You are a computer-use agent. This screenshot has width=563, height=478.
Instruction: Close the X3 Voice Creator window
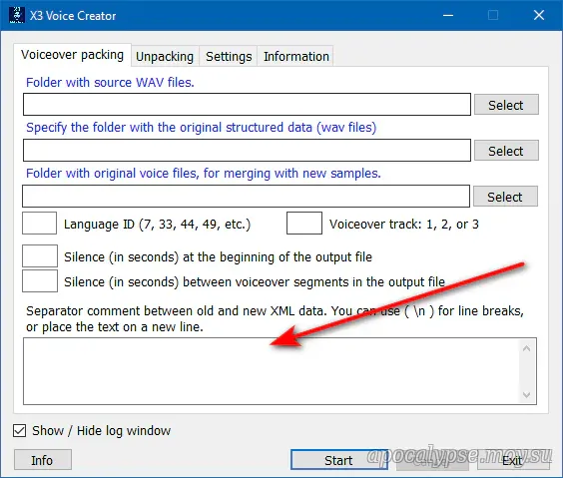click(x=539, y=15)
